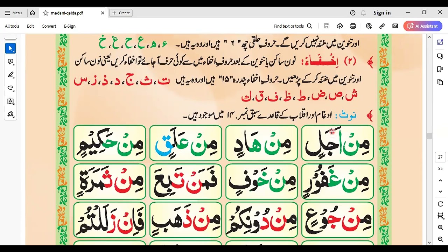Open AI assistant panel icon in right sidebar
448x252 pixels.
440,42
